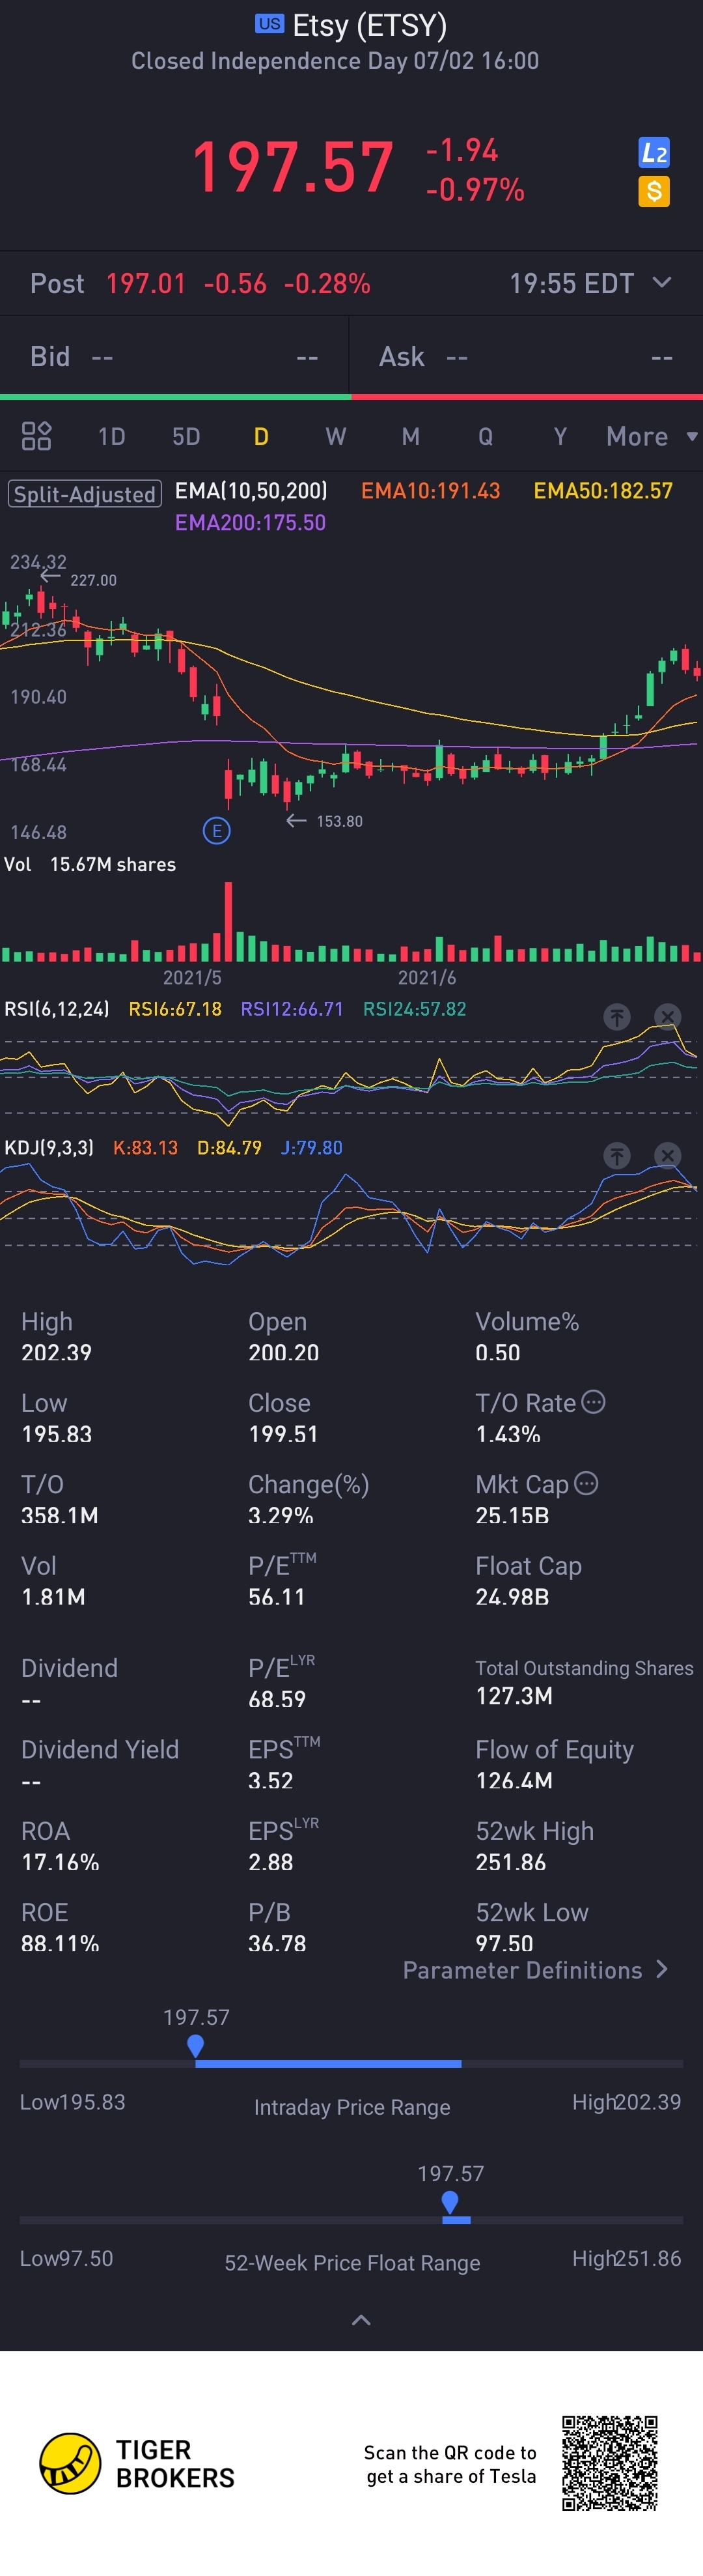
Task: Close the KDJ indicator panel
Action: tap(667, 1156)
